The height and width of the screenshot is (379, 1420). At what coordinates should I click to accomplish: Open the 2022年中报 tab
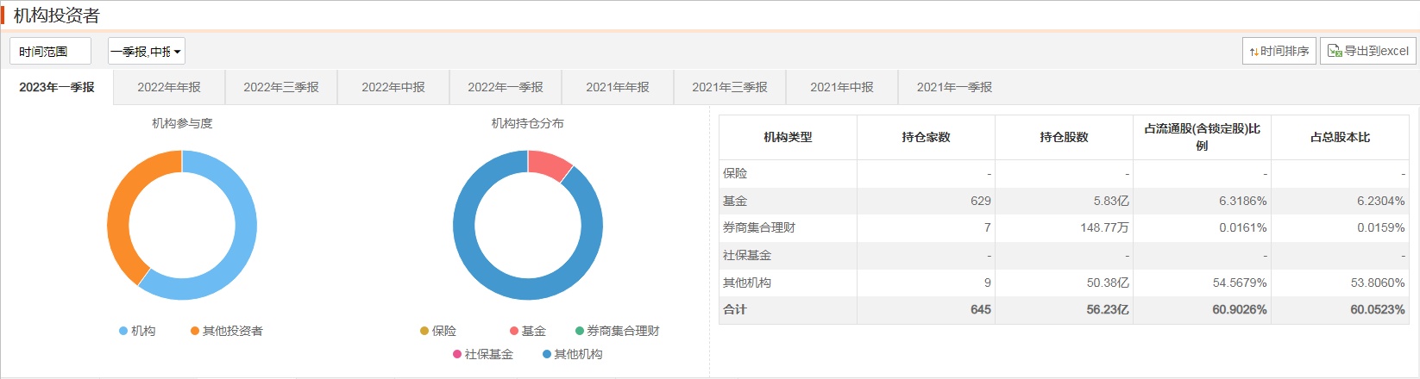[393, 87]
